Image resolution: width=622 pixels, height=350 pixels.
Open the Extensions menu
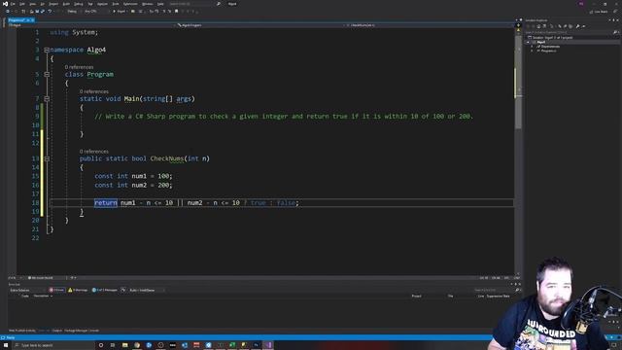coord(130,4)
